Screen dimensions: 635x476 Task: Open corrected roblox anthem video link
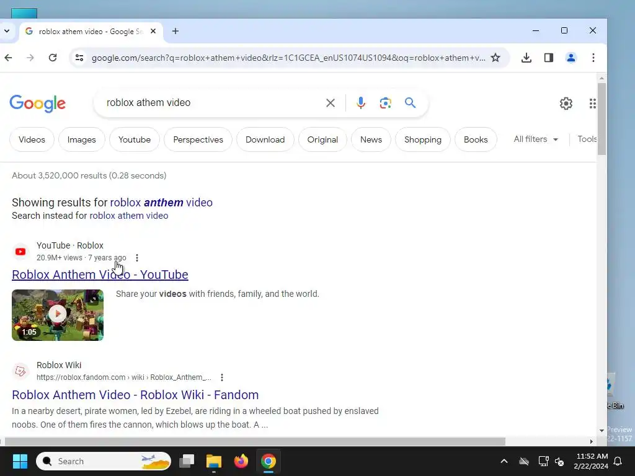(x=161, y=203)
